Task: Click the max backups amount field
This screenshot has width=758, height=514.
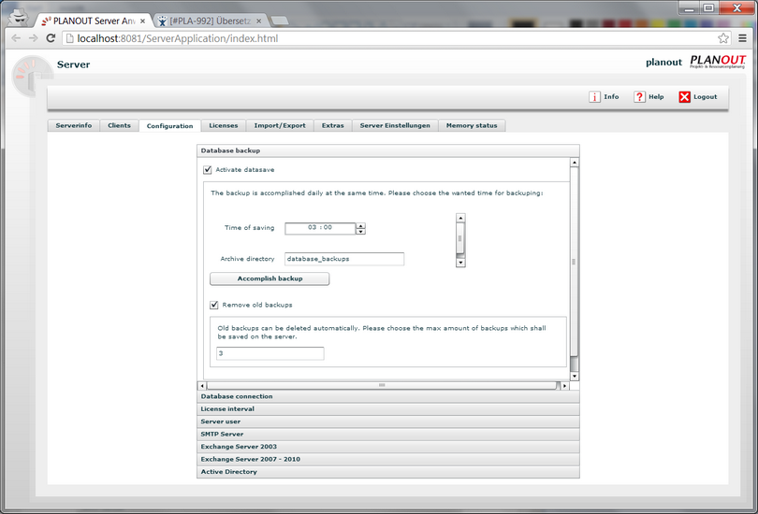Action: pos(270,353)
